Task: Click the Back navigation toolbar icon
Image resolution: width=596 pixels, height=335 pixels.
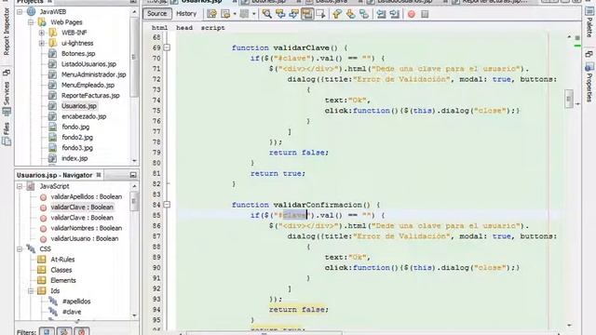Action: (225, 14)
